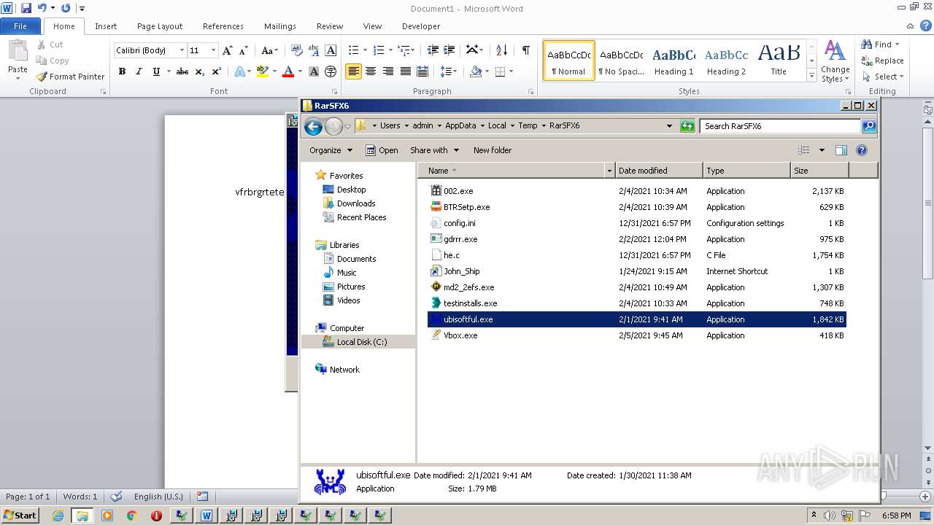Open Chrome from taskbar
Image resolution: width=934 pixels, height=525 pixels.
[x=131, y=516]
